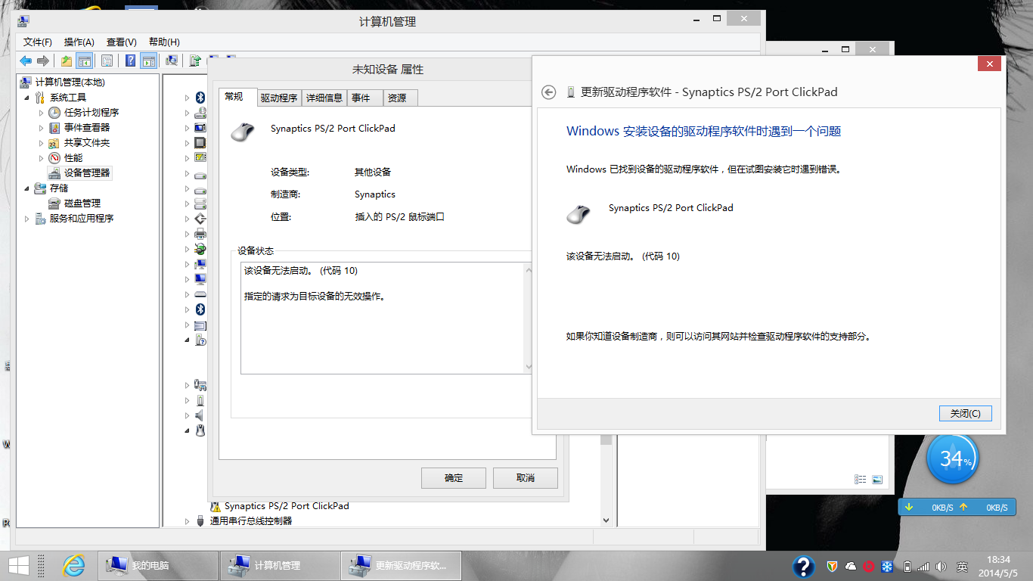Image resolution: width=1033 pixels, height=581 pixels.
Task: Click the Up one level folder icon
Action: (x=67, y=61)
